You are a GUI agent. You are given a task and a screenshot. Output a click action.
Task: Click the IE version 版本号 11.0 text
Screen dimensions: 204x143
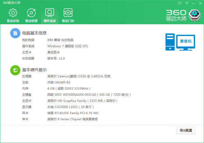[x=56, y=58]
